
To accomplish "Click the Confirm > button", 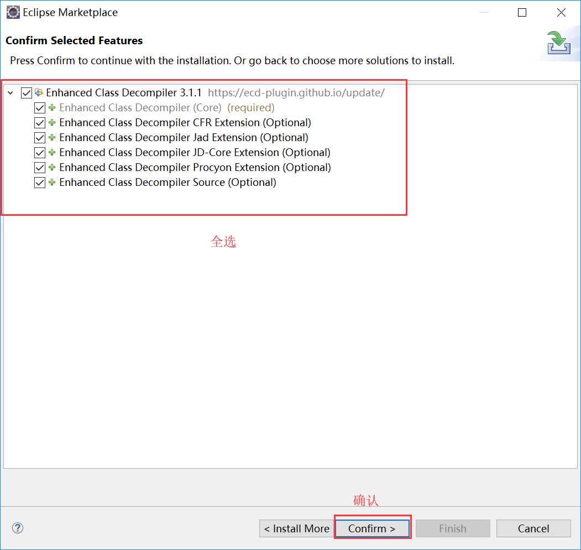I will (372, 528).
